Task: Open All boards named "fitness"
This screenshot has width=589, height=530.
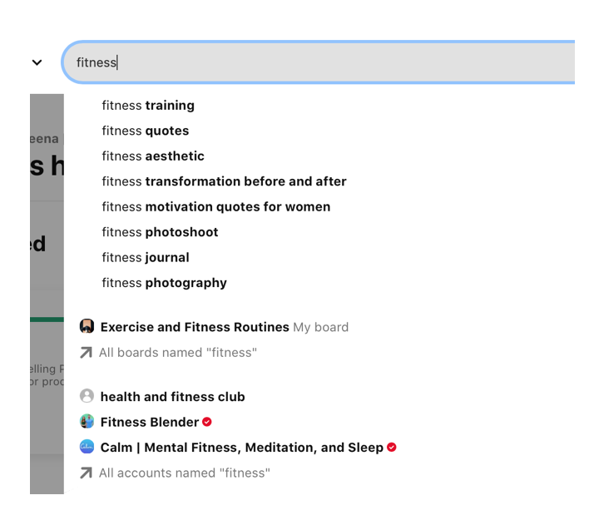Action: 177,353
